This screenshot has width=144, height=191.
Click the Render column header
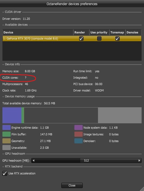pos(81,32)
